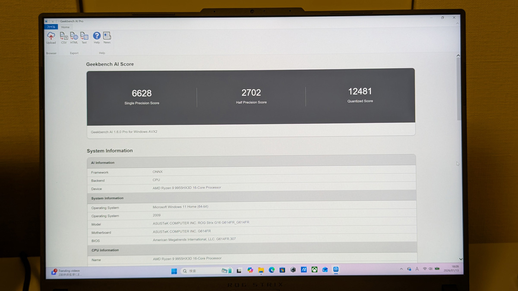Click Microsoft Windows 11 Home (64-bit) value
Screen dimensions: 518x291
point(180,207)
